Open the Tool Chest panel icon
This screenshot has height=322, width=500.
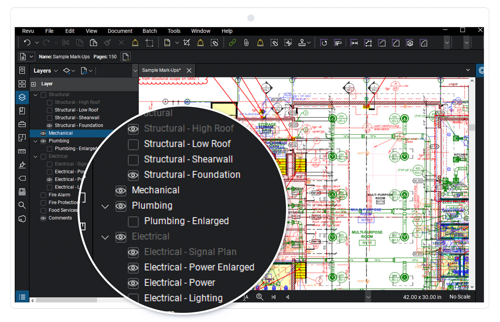point(22,124)
